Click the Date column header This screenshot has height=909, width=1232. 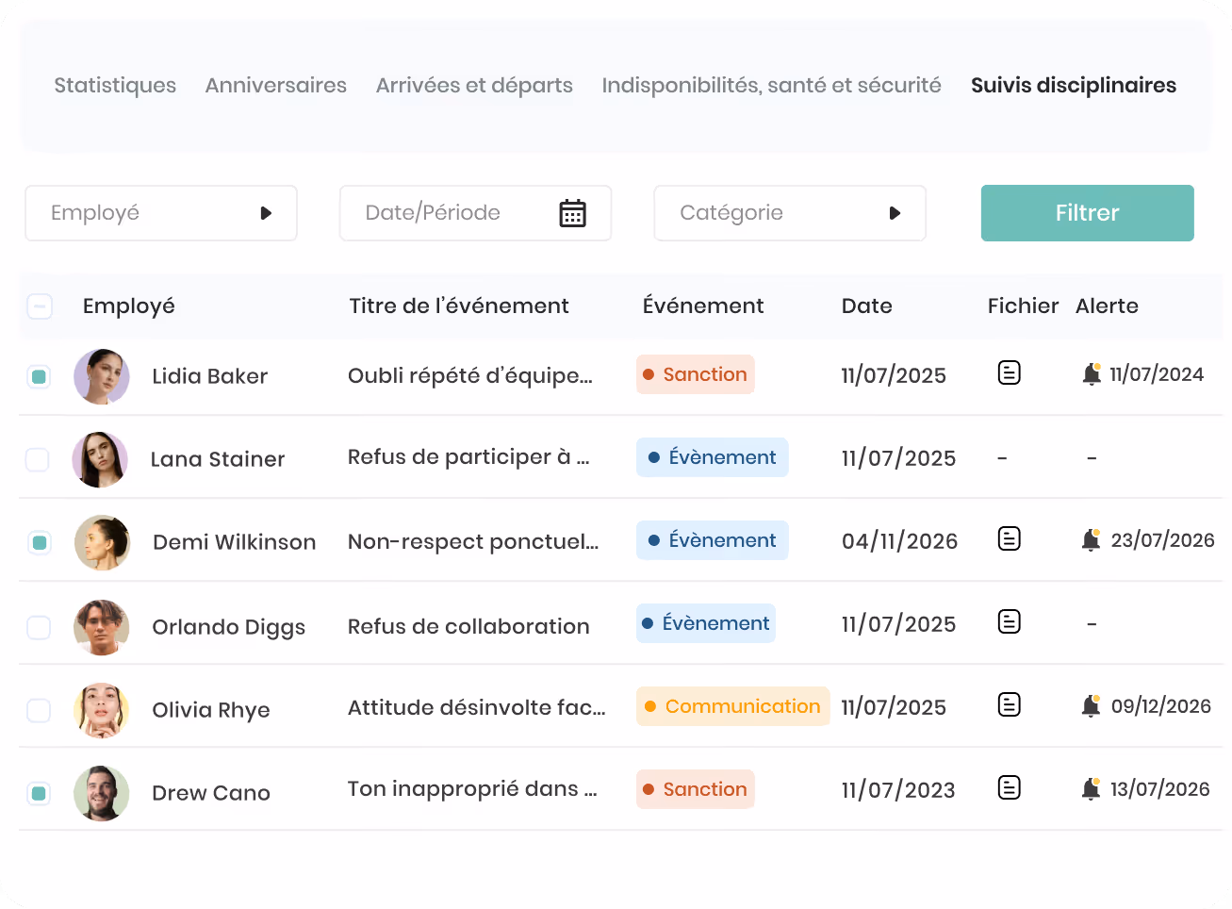867,306
